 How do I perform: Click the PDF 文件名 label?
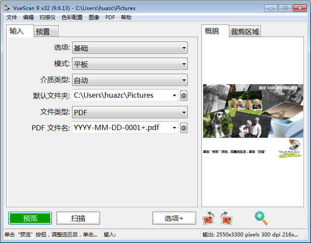coord(51,128)
